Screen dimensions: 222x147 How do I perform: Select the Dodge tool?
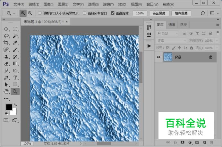coord(15,70)
